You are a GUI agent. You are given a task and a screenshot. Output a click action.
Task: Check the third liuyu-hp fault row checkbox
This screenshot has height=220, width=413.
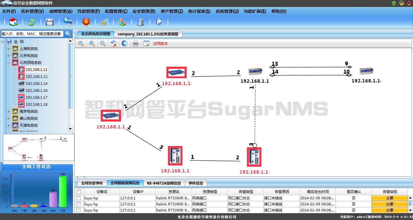(79, 210)
